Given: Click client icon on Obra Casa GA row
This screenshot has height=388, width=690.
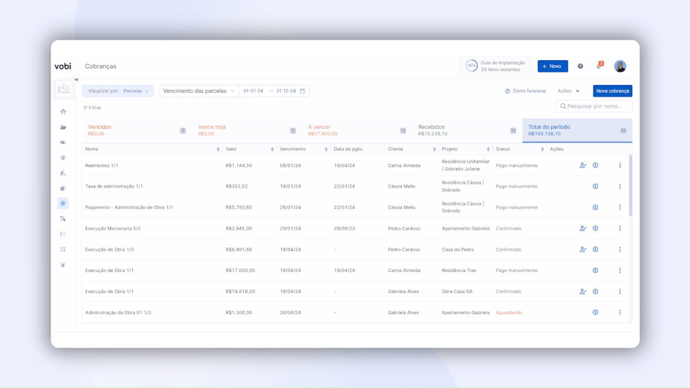Looking at the screenshot, I should pos(583,292).
